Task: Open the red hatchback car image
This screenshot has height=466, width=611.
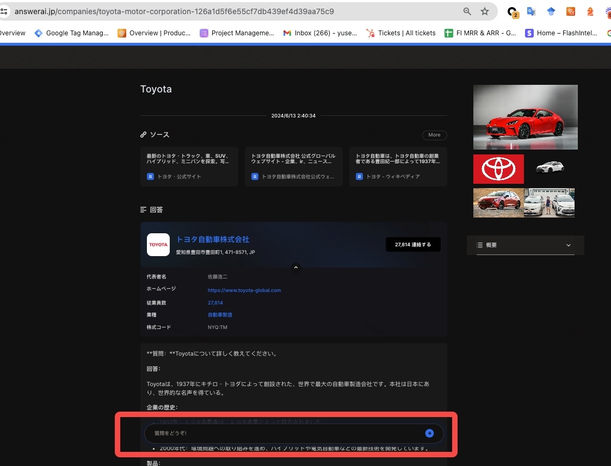Action: 499,203
